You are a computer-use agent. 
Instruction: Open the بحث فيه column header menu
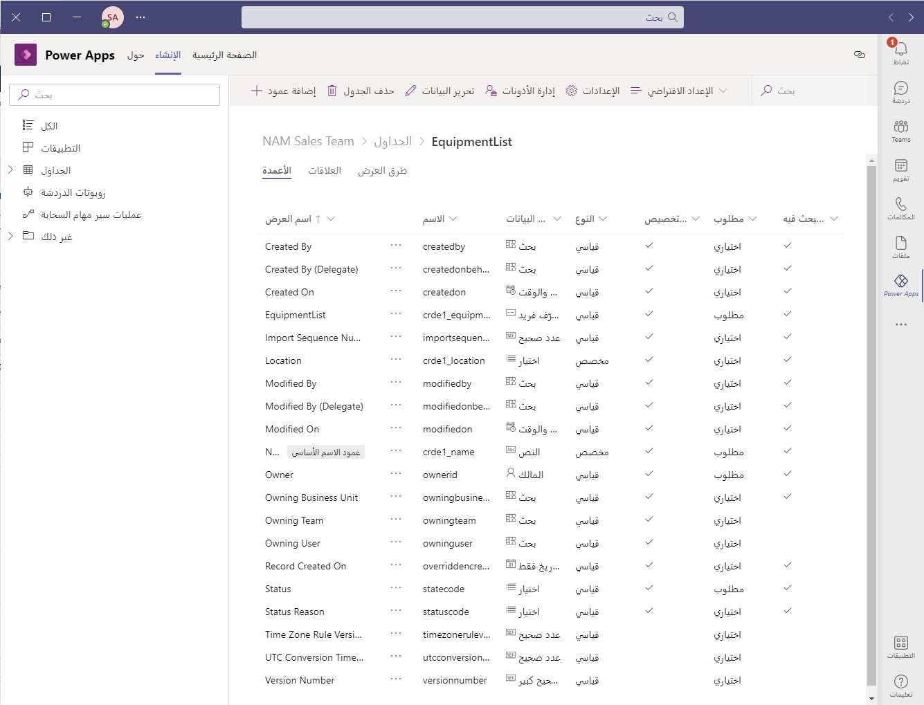click(x=810, y=219)
